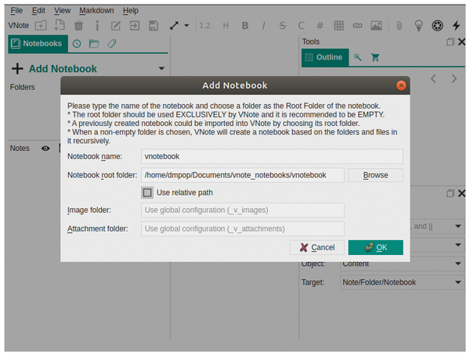
Task: Close the Add Notebook dialog
Action: tap(401, 85)
